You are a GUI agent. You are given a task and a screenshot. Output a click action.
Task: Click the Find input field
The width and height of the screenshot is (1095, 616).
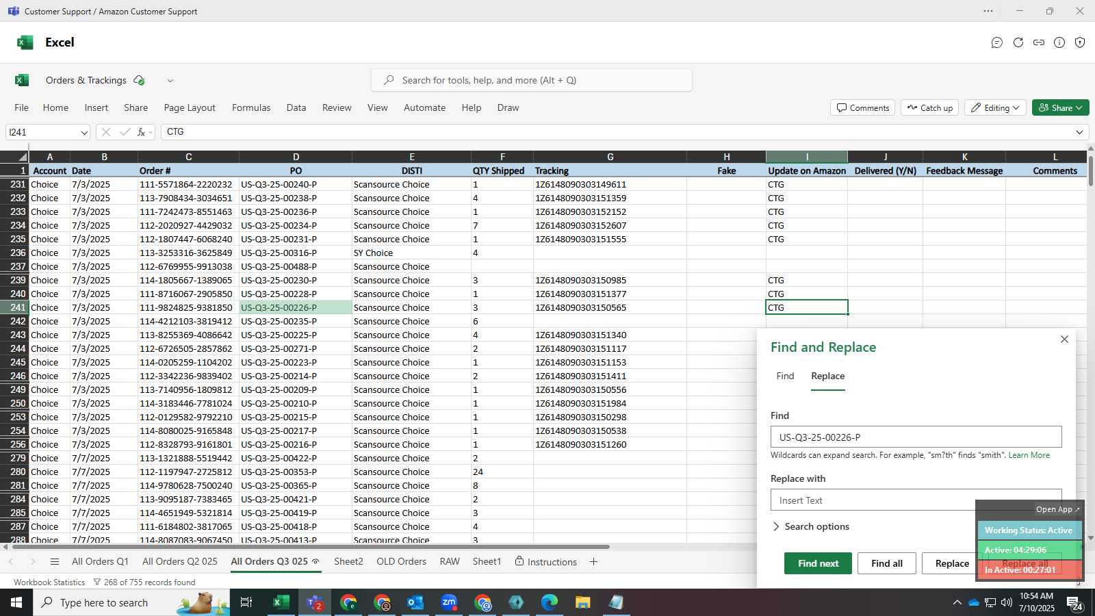(916, 437)
